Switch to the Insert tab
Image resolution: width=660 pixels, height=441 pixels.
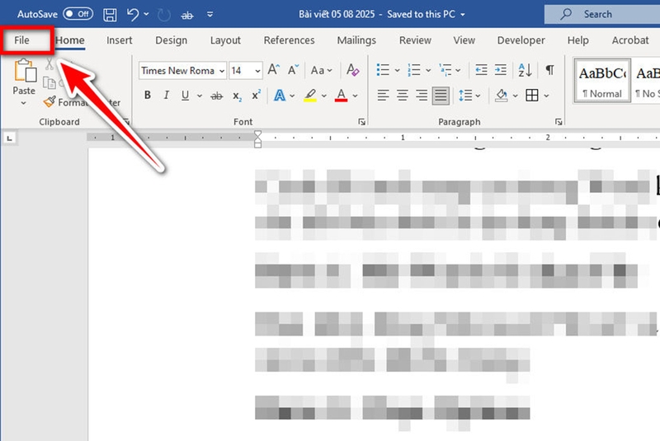click(x=120, y=40)
